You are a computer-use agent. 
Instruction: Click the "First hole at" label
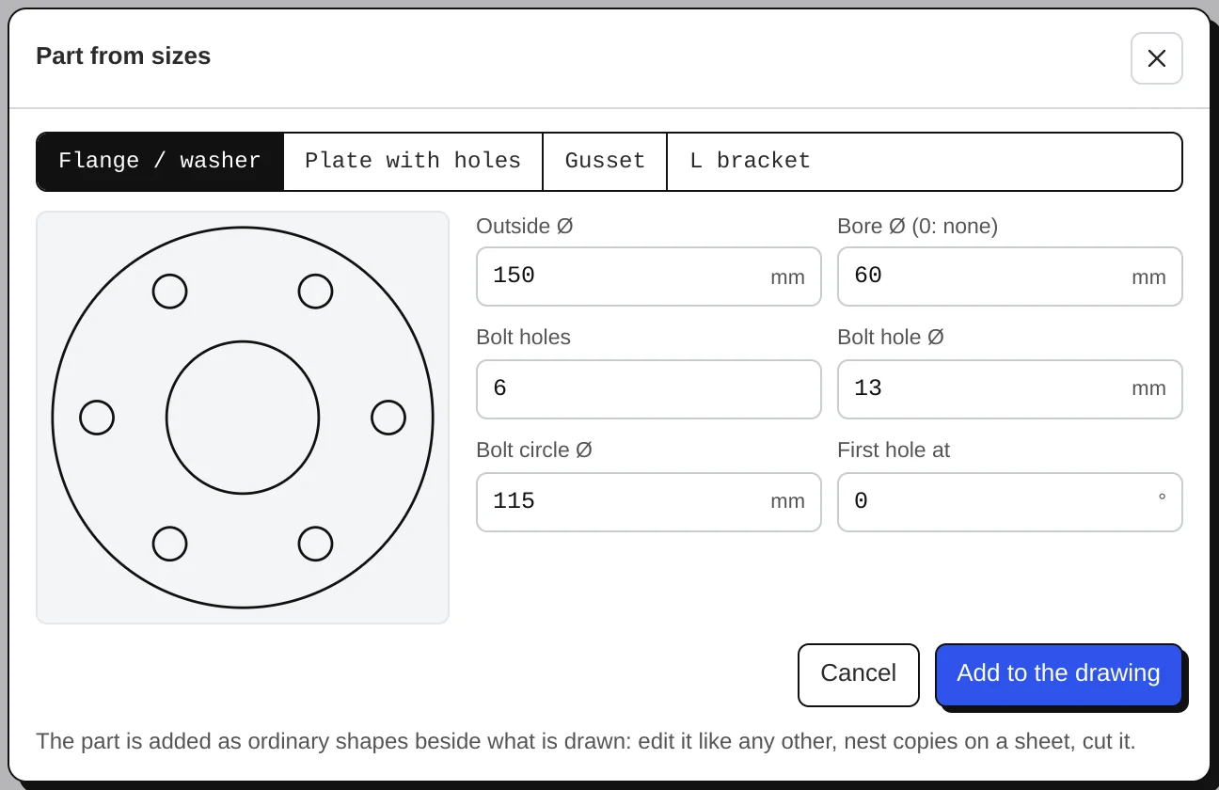pyautogui.click(x=894, y=450)
